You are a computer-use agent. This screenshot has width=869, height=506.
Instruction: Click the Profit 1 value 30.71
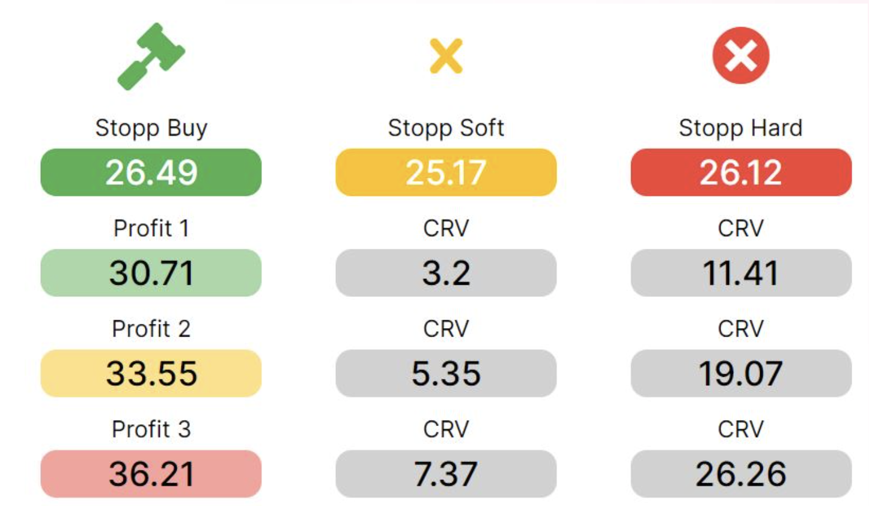pos(151,273)
